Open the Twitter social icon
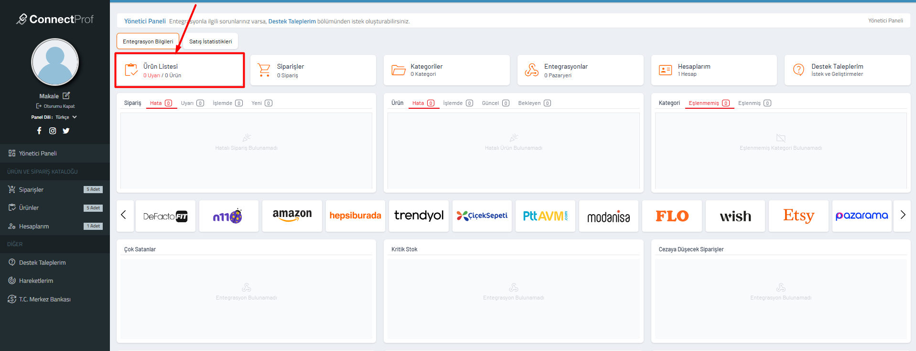Image resolution: width=916 pixels, height=351 pixels. coord(66,131)
